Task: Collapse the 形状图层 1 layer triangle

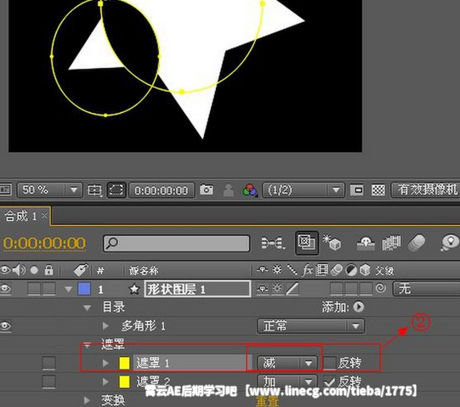Action: click(69, 290)
